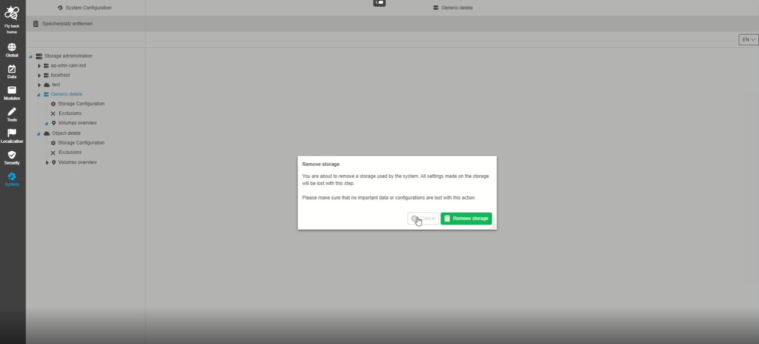Screen dimensions: 759x344
Task: Click the Object-delete cloud icon
Action: tap(47, 134)
